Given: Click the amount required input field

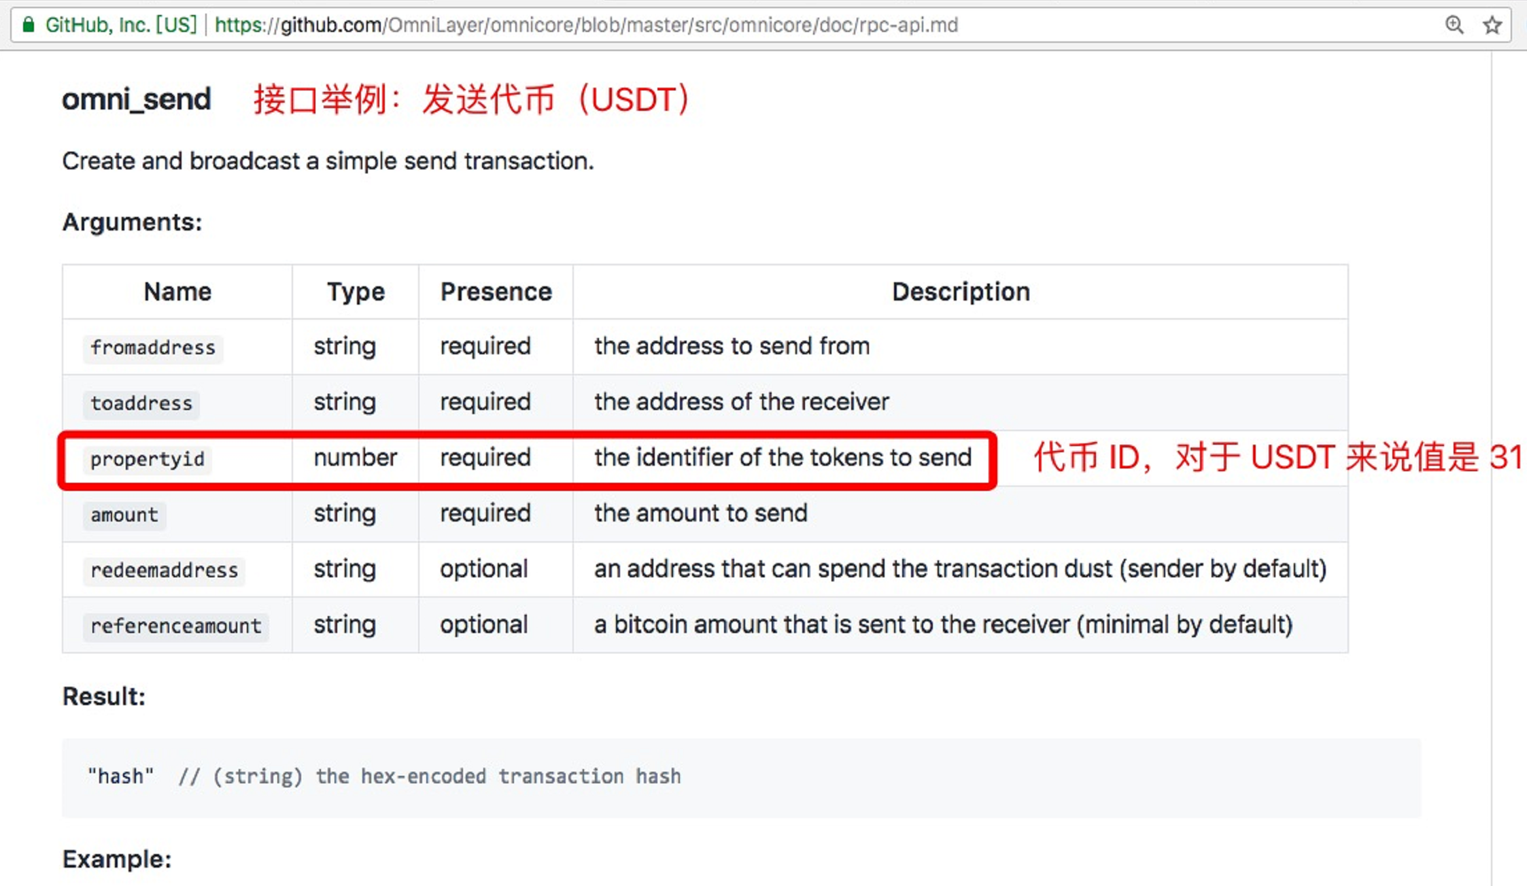Looking at the screenshot, I should [123, 515].
